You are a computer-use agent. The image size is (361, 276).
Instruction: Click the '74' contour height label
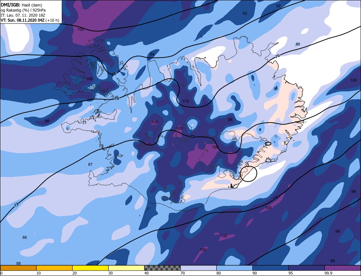[x=275, y=198]
